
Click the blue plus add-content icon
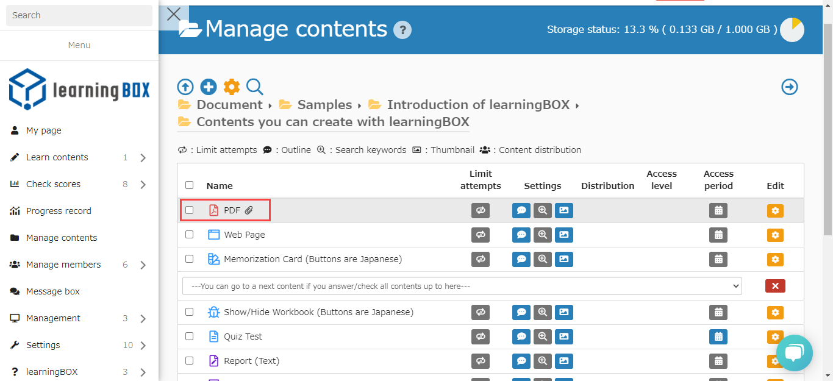click(x=209, y=87)
